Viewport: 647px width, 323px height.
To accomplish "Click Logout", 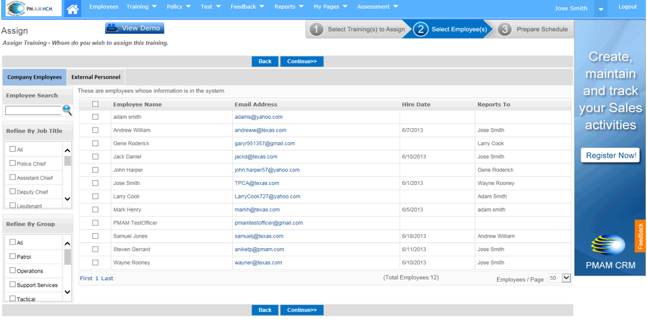I will tap(628, 7).
